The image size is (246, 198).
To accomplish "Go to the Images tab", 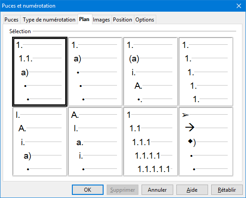I will pos(101,20).
